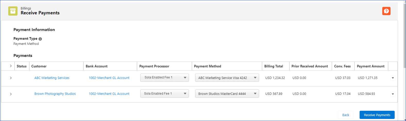Click the Payment Type info icon

tap(40, 39)
